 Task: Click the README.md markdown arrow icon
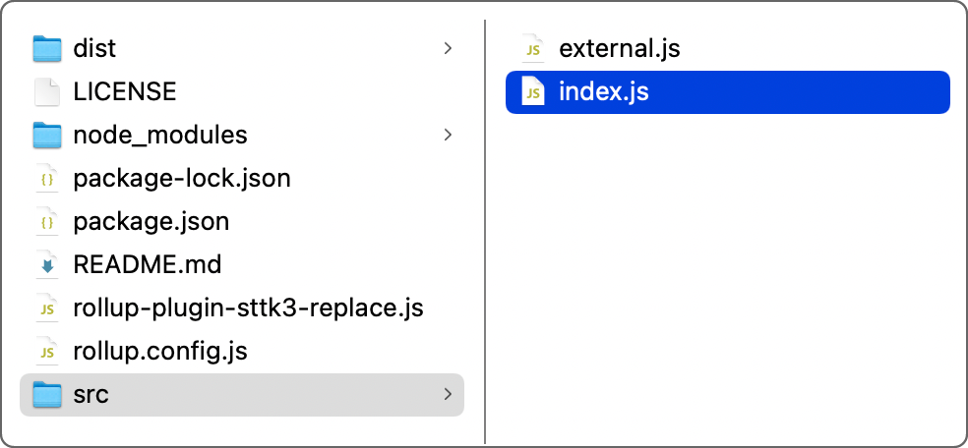tap(46, 264)
